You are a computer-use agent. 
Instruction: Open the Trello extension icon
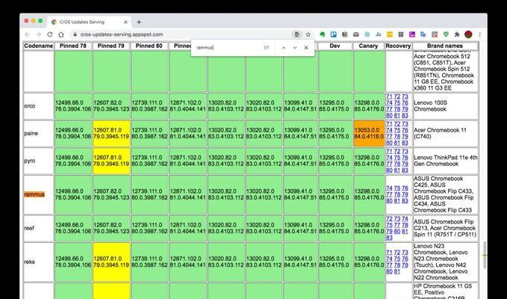coord(334,34)
